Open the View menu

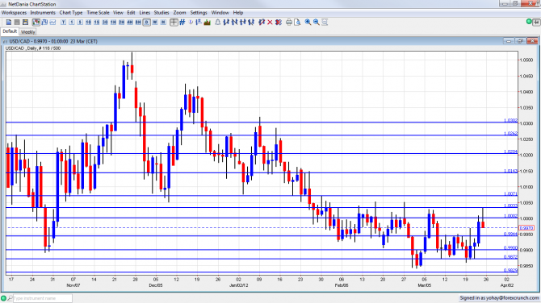pos(118,13)
